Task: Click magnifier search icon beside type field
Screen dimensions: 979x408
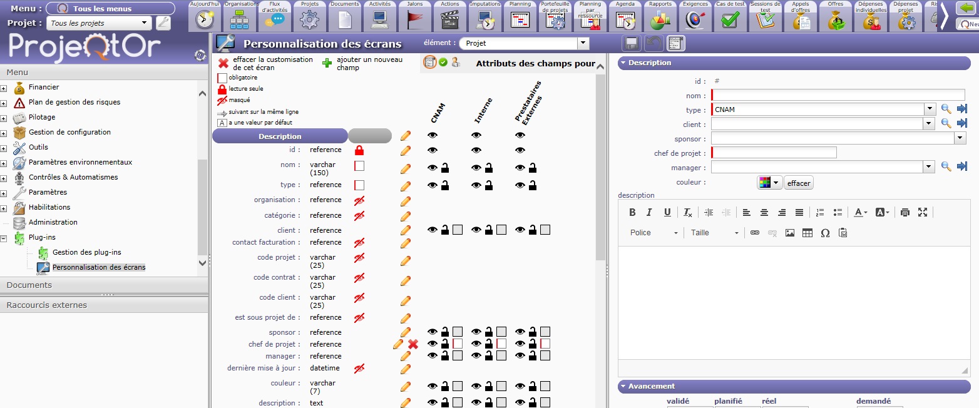Action: pyautogui.click(x=946, y=109)
